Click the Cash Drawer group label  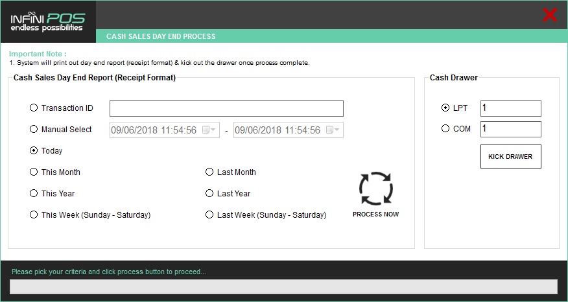tap(453, 78)
